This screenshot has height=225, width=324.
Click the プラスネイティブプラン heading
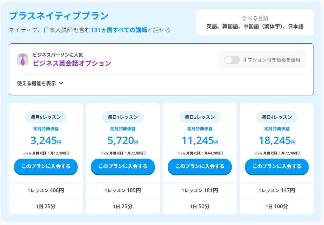[59, 16]
